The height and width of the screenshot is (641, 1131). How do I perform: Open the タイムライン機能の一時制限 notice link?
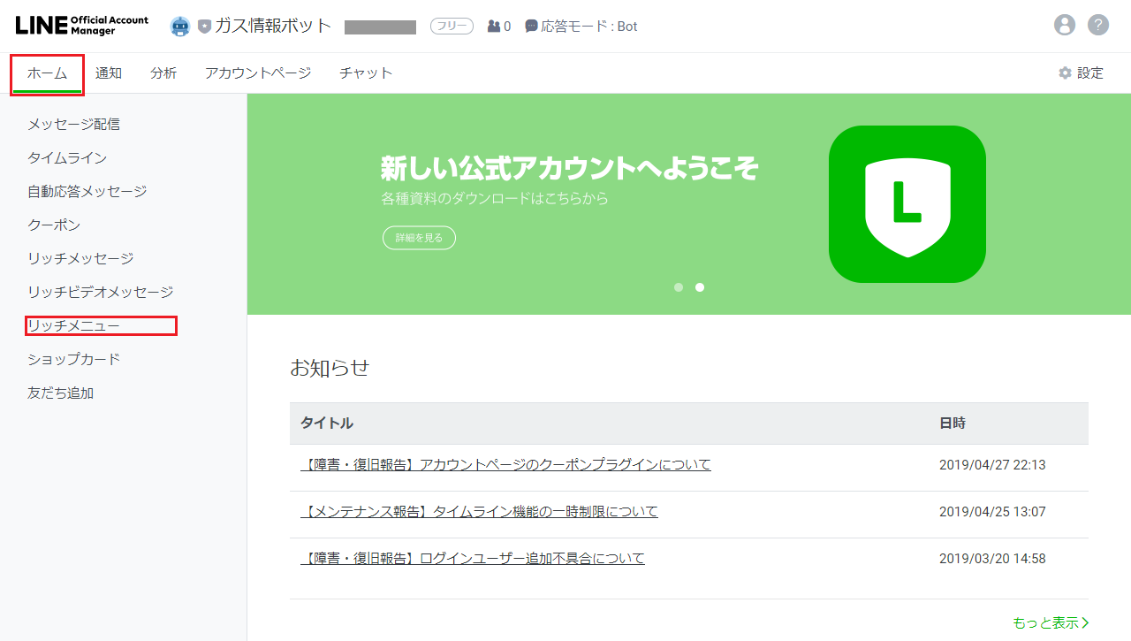click(479, 511)
